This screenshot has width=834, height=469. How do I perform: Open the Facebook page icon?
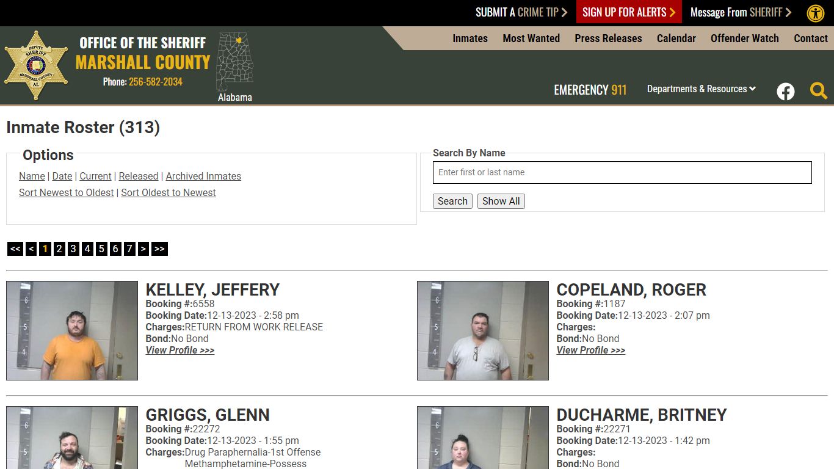coord(786,92)
